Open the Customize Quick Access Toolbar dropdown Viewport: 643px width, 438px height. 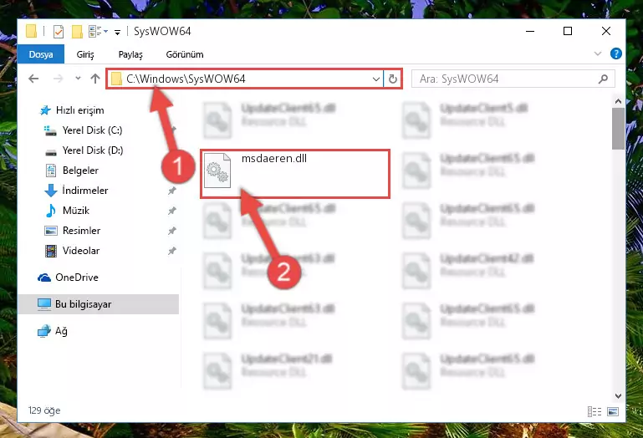pos(117,32)
